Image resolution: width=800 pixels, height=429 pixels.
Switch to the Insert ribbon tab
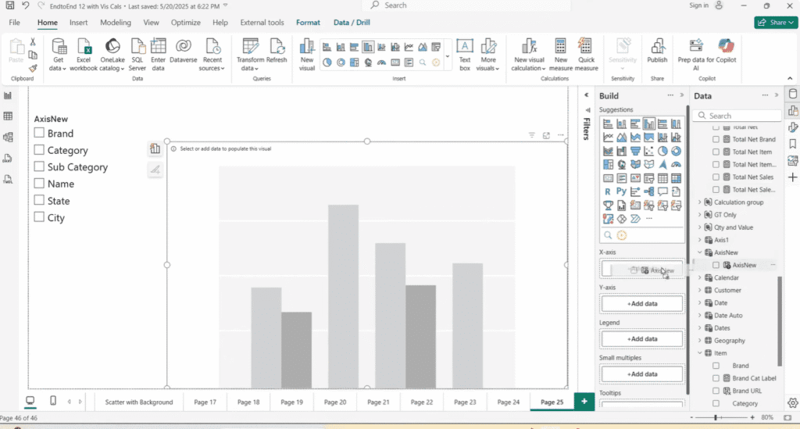(79, 23)
